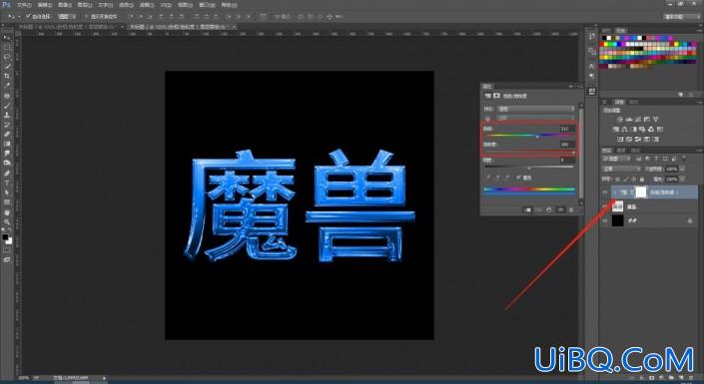
Task: Add a Brightness/Contrast adjustment
Action: click(x=620, y=120)
